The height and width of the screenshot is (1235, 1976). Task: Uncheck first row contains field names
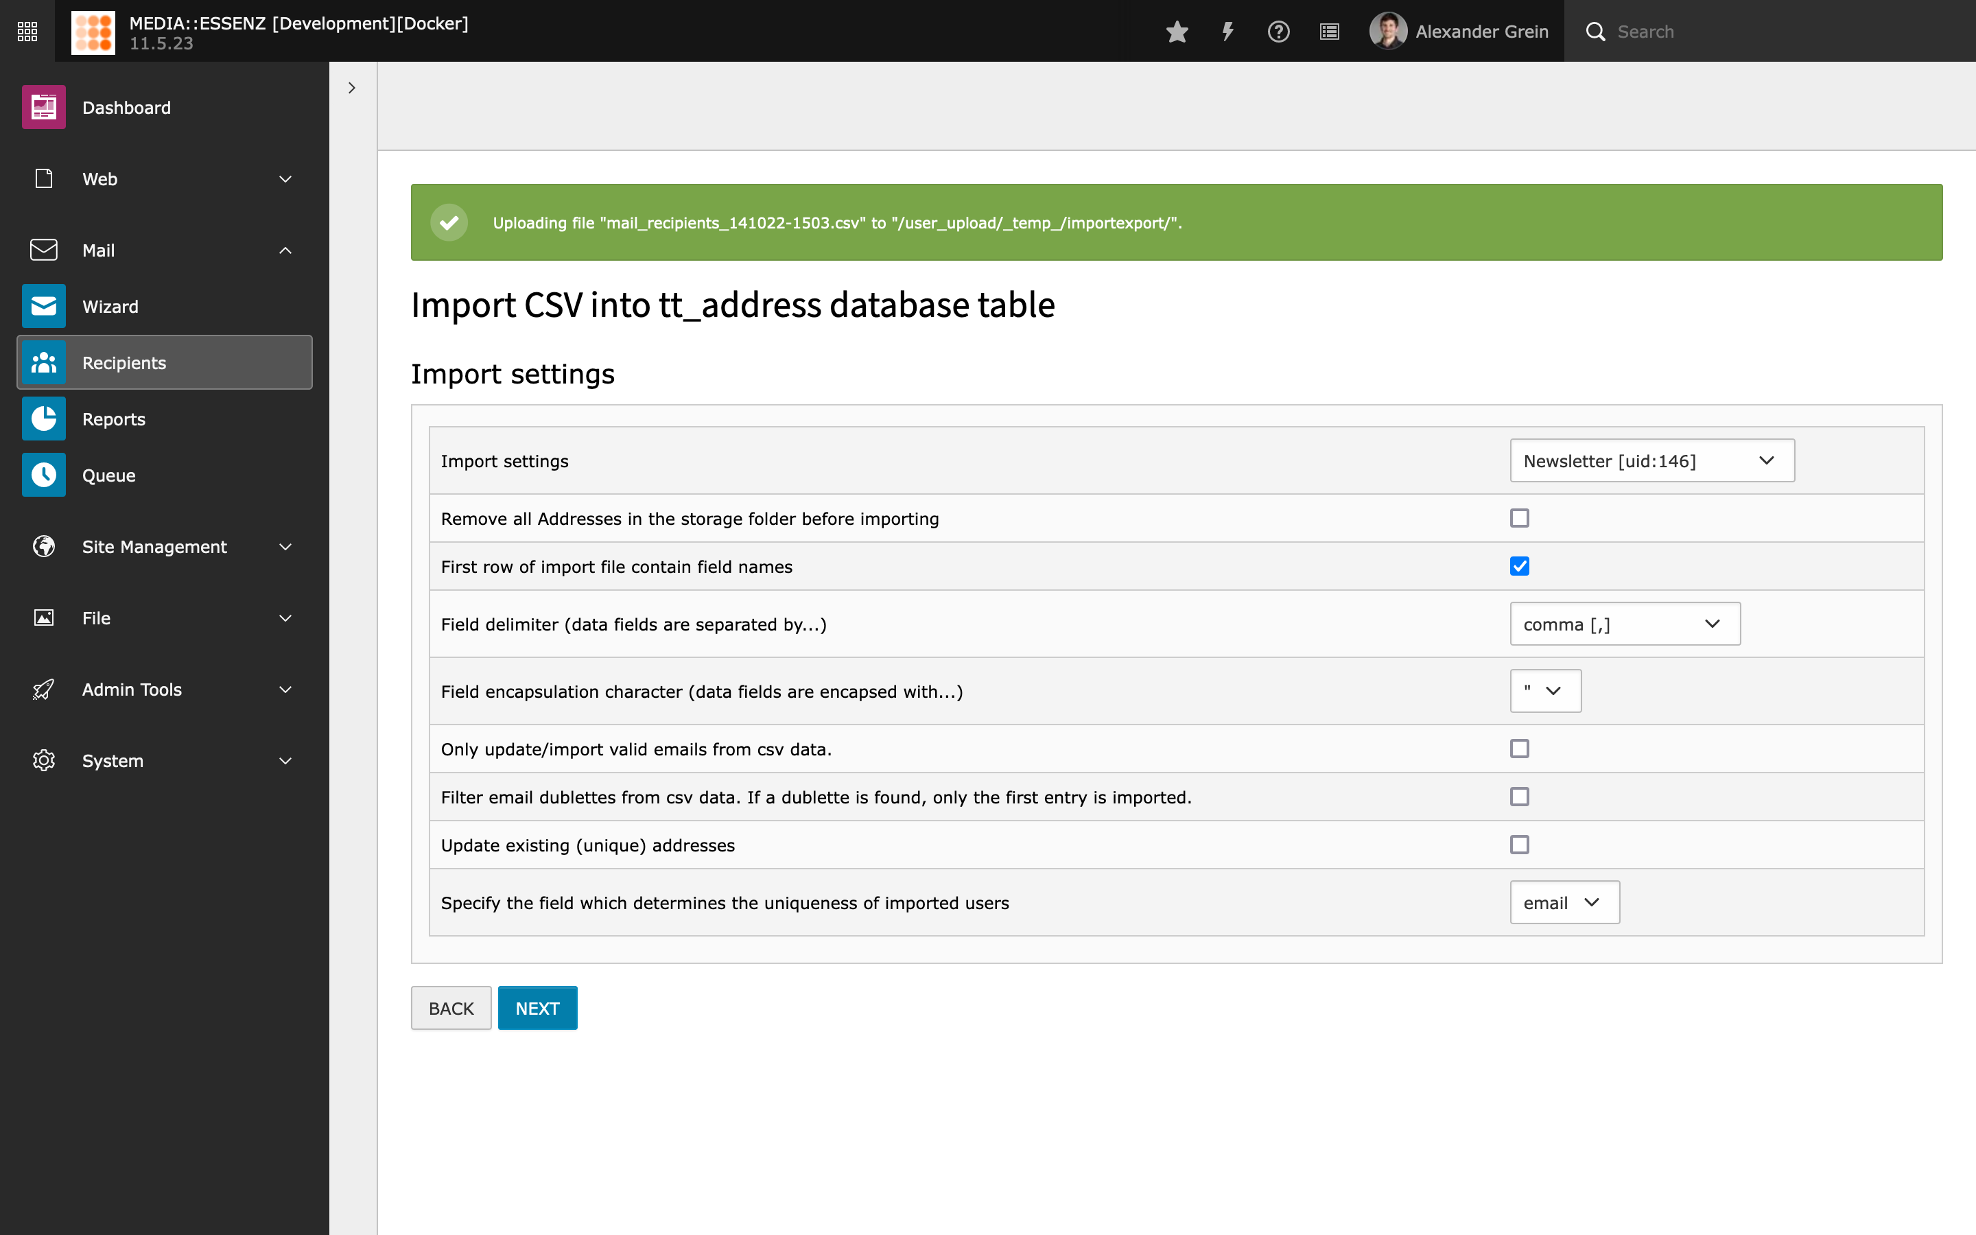pos(1519,566)
